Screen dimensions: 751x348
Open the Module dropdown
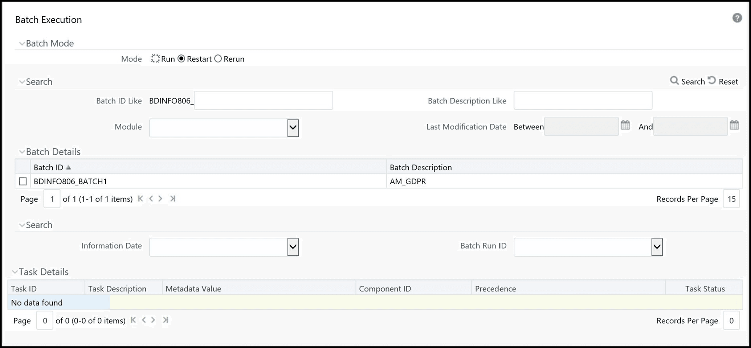(293, 128)
